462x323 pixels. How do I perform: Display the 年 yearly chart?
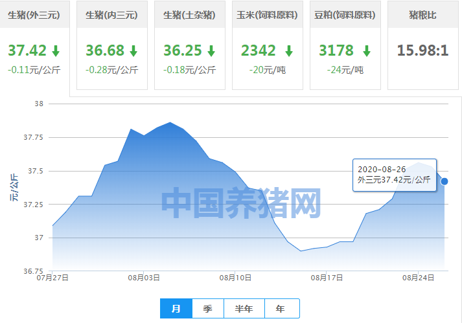(x=280, y=309)
